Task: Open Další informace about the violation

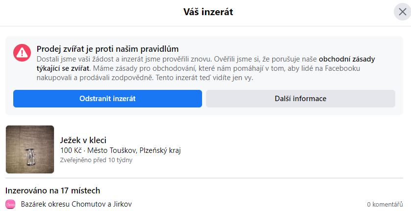Action: pyautogui.click(x=300, y=99)
